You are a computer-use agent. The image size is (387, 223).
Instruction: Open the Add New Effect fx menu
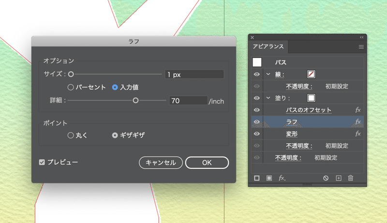282,178
